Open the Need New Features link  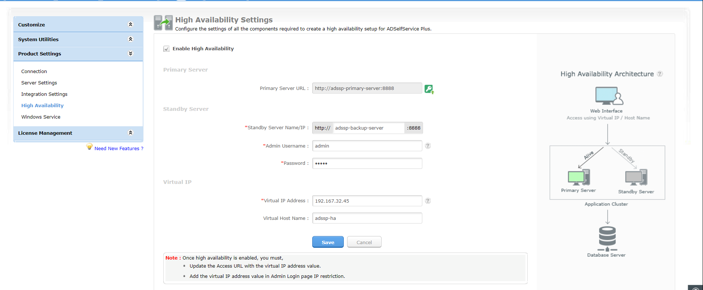click(x=119, y=148)
